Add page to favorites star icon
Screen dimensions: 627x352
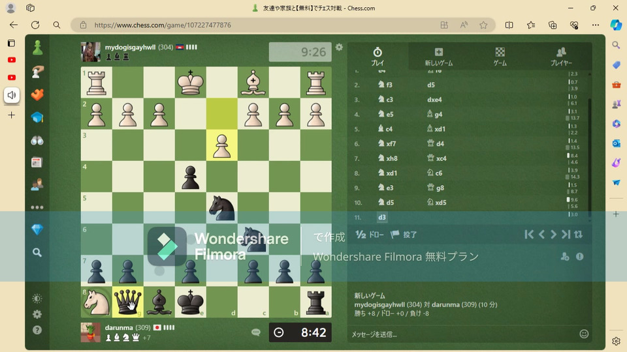(483, 25)
